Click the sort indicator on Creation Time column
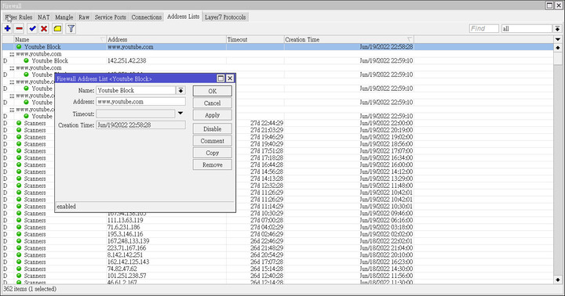 click(x=410, y=39)
